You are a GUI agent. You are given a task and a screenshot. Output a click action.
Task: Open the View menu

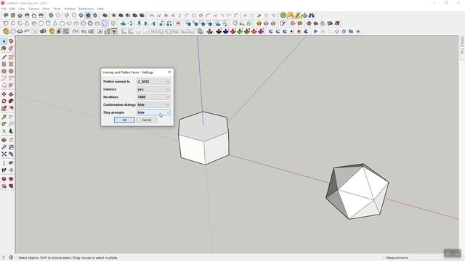(x=21, y=9)
